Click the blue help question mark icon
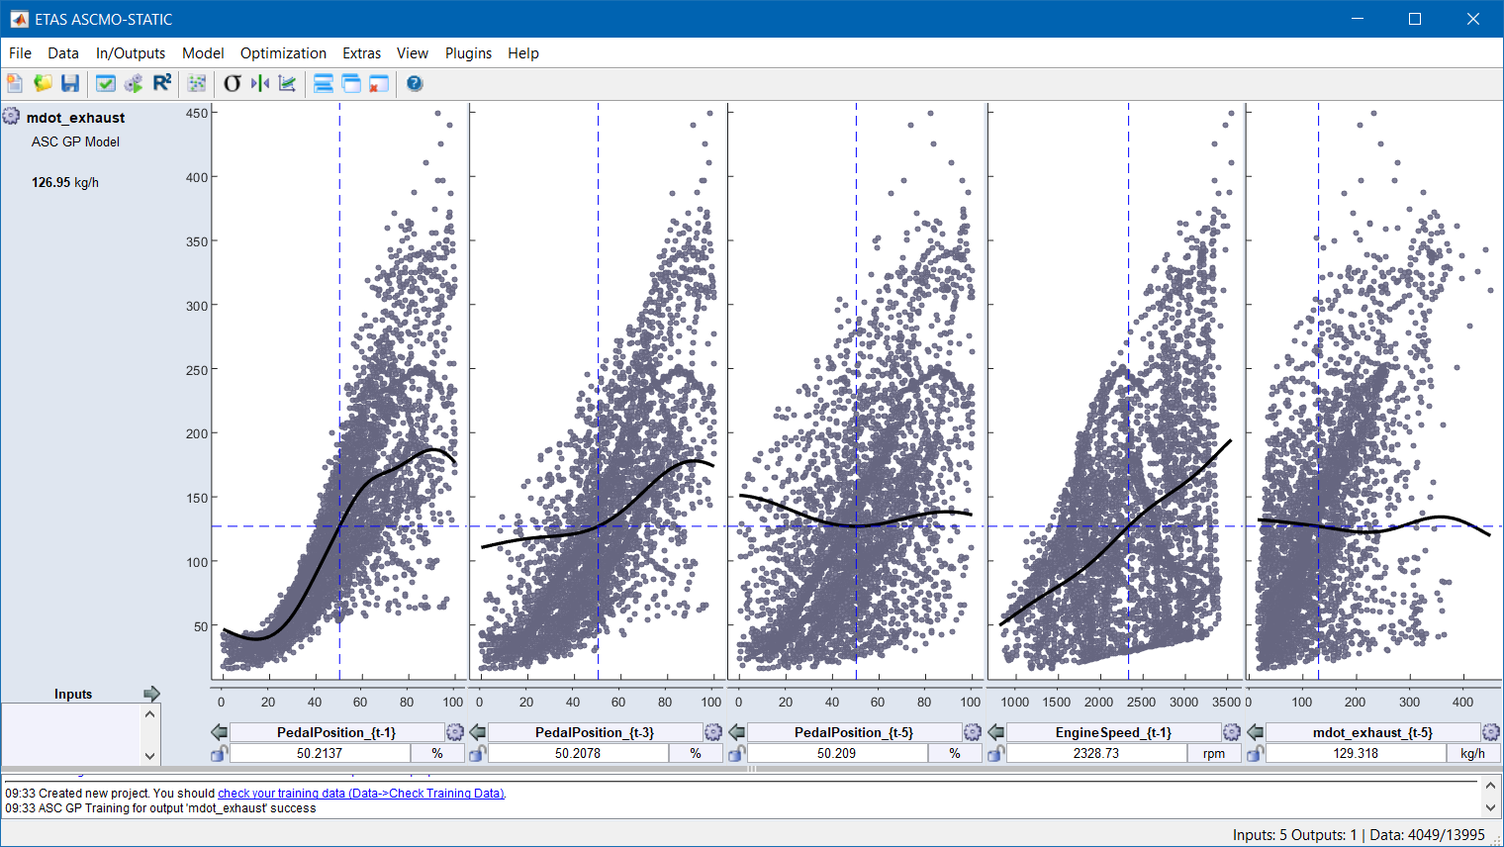Image resolution: width=1504 pixels, height=847 pixels. tap(415, 83)
